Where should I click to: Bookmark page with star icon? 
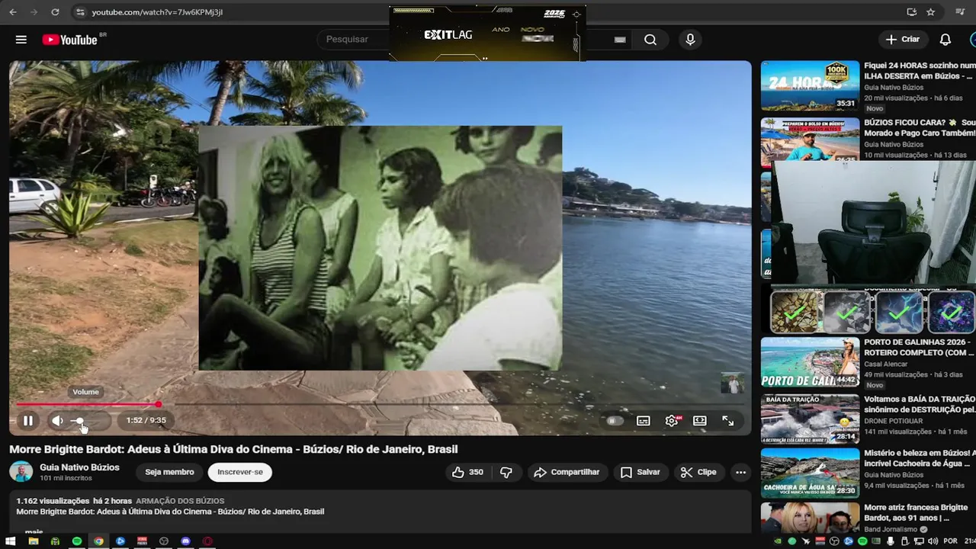pyautogui.click(x=931, y=12)
